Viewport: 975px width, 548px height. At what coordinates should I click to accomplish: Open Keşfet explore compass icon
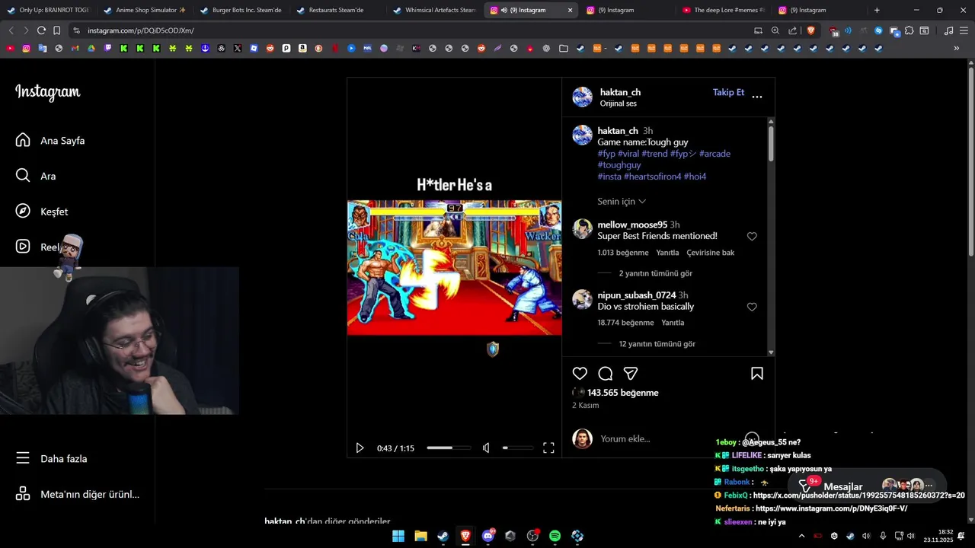pos(23,212)
